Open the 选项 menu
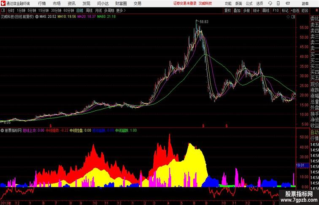 coord(260,3)
